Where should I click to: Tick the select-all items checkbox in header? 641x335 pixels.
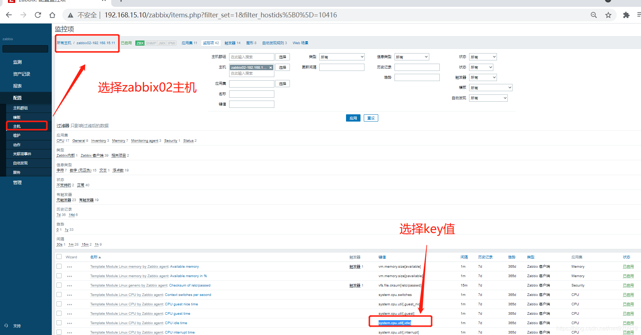pyautogui.click(x=59, y=256)
